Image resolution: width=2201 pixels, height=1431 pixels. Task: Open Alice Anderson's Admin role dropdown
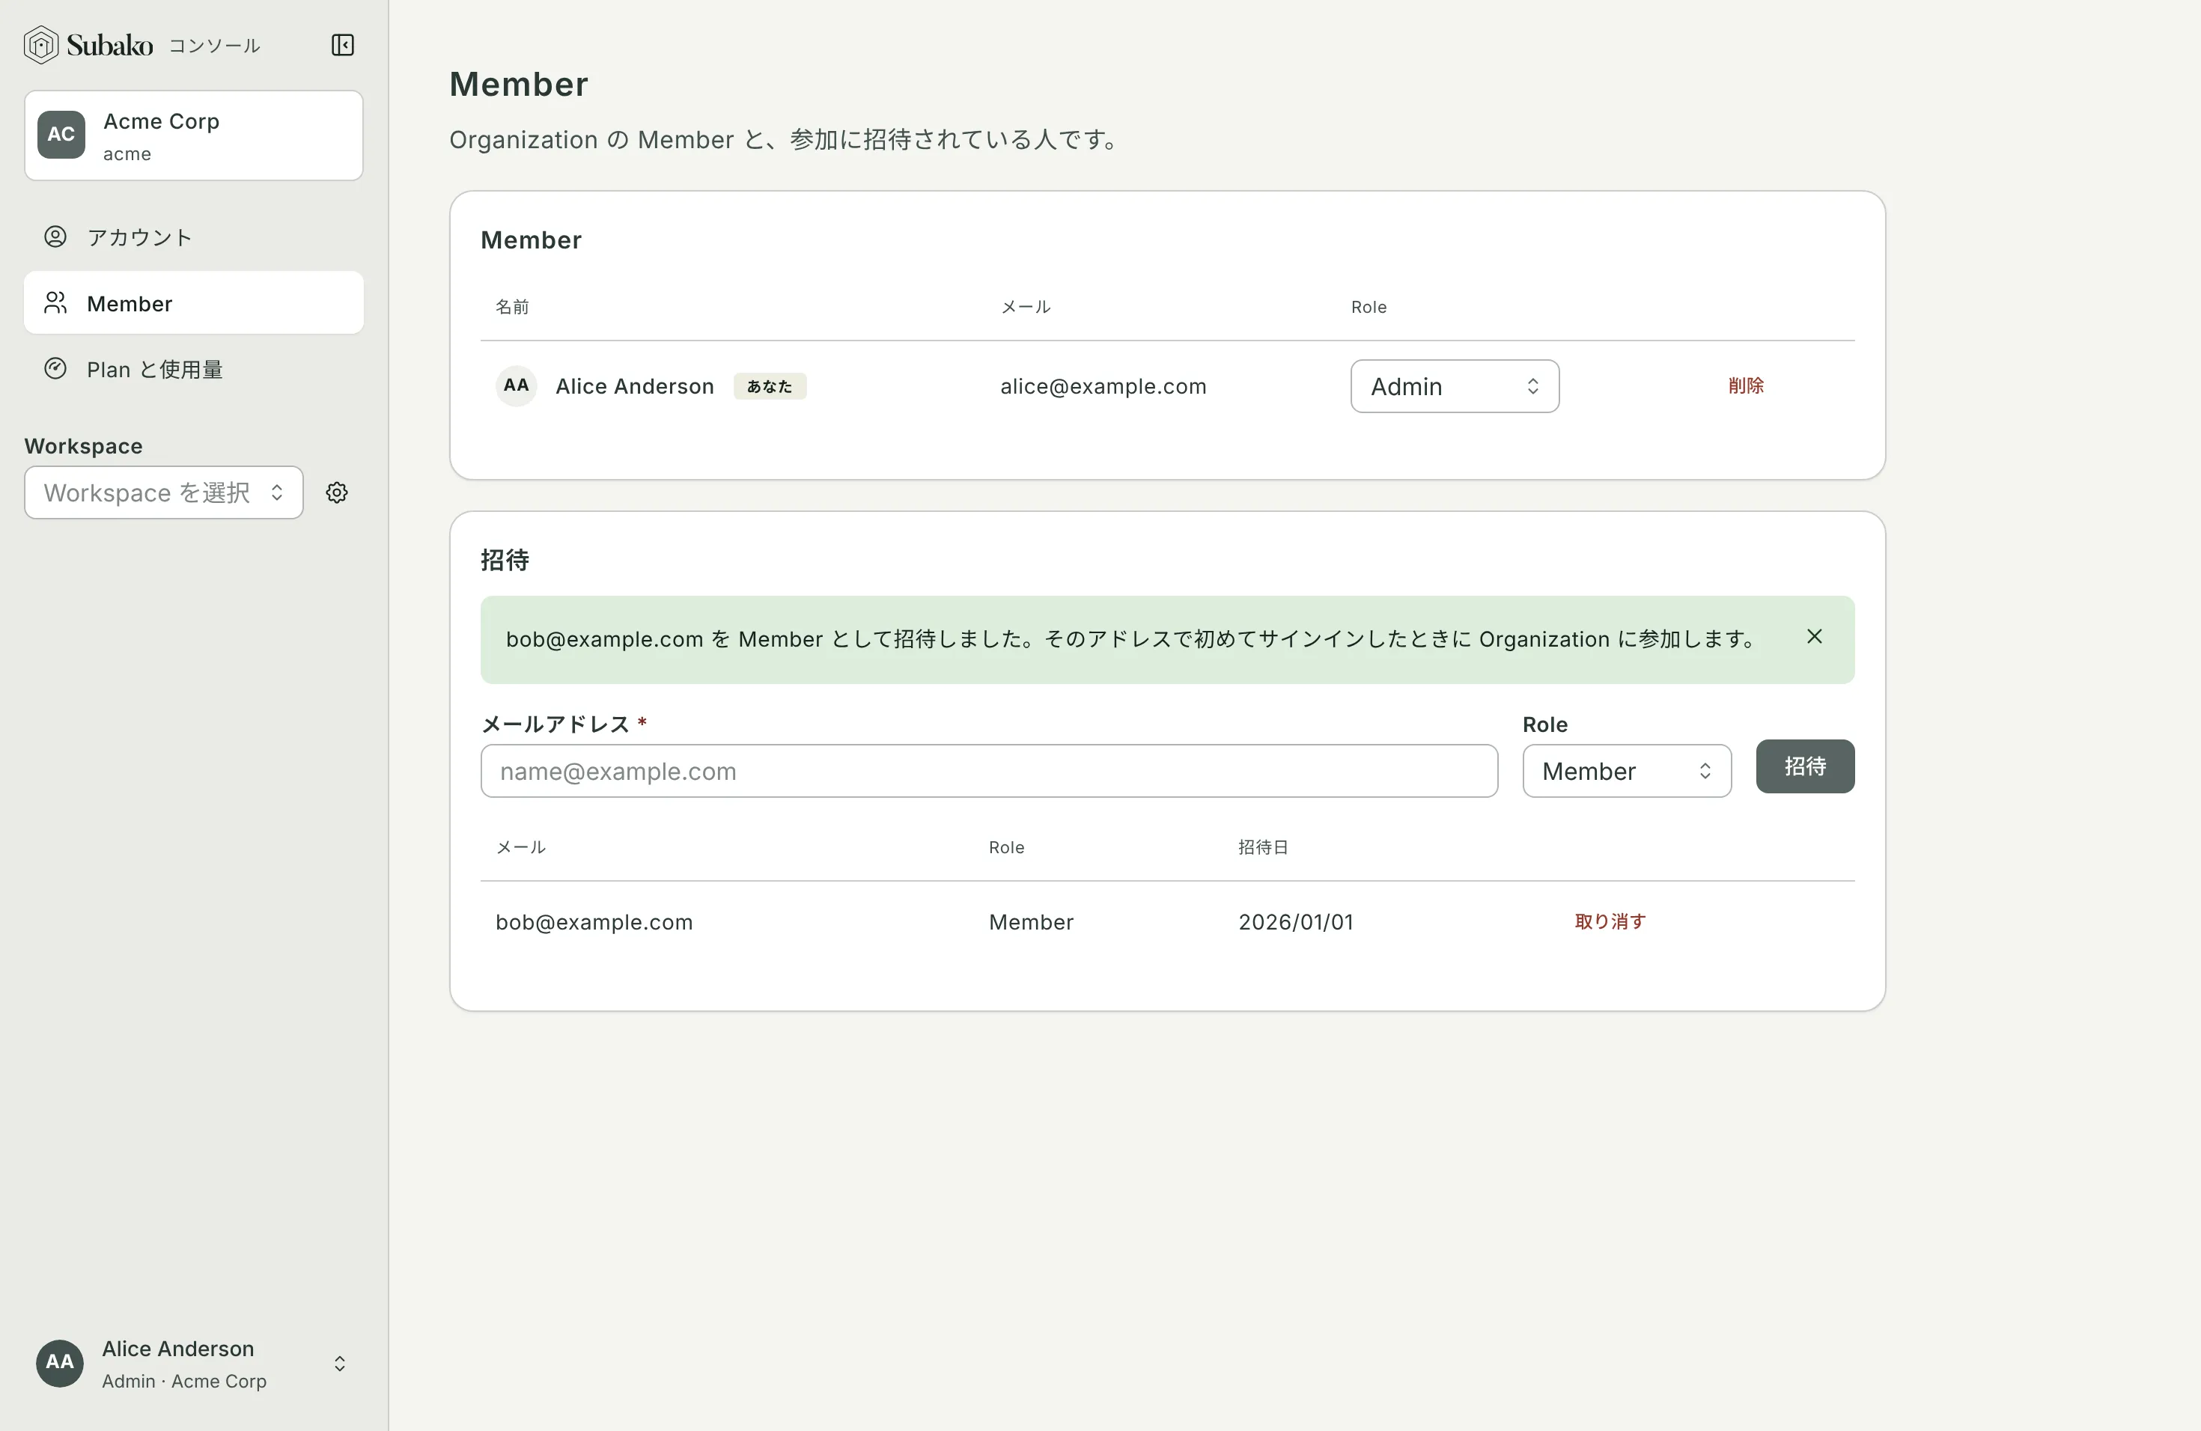pos(1454,386)
